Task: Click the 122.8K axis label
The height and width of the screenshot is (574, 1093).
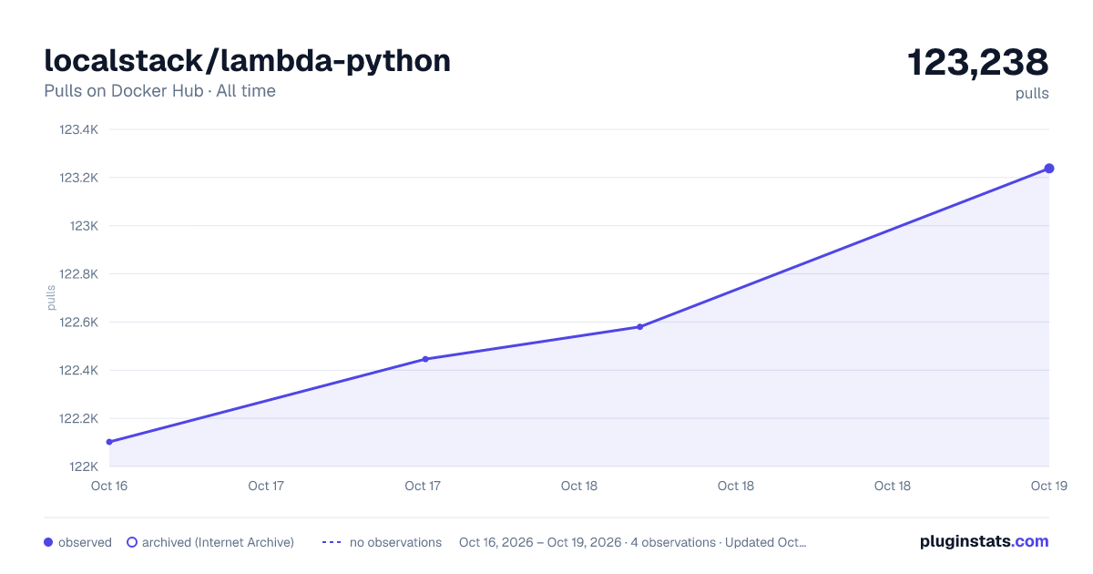Action: [x=79, y=274]
